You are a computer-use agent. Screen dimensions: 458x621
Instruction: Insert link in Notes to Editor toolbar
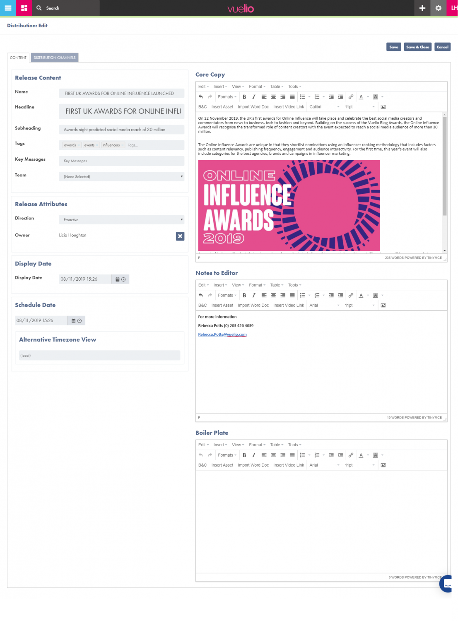coord(351,295)
